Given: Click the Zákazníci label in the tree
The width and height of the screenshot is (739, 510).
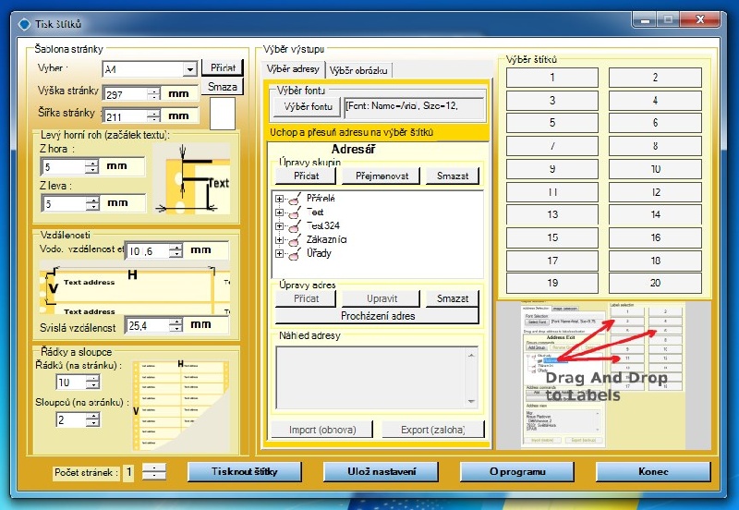Looking at the screenshot, I should tap(326, 239).
